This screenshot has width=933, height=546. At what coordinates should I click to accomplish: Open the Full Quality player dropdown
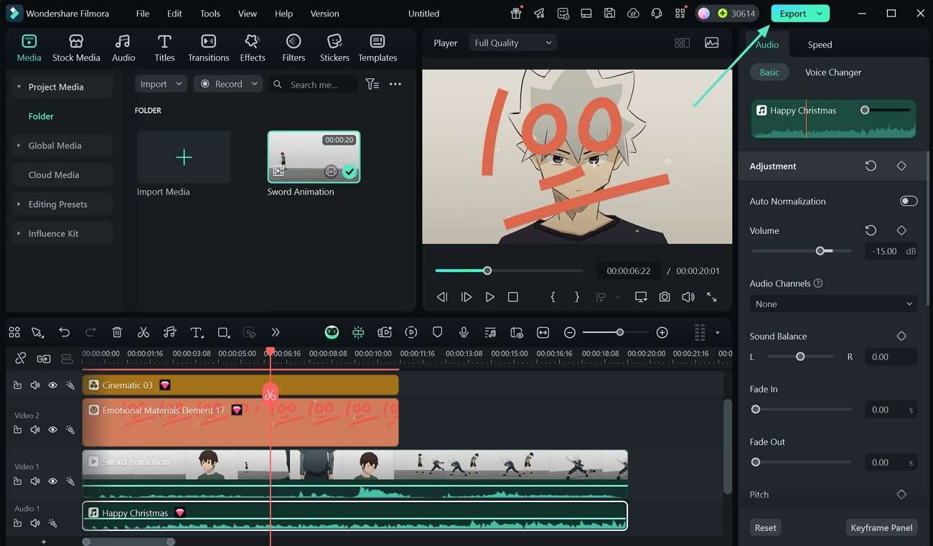point(512,43)
